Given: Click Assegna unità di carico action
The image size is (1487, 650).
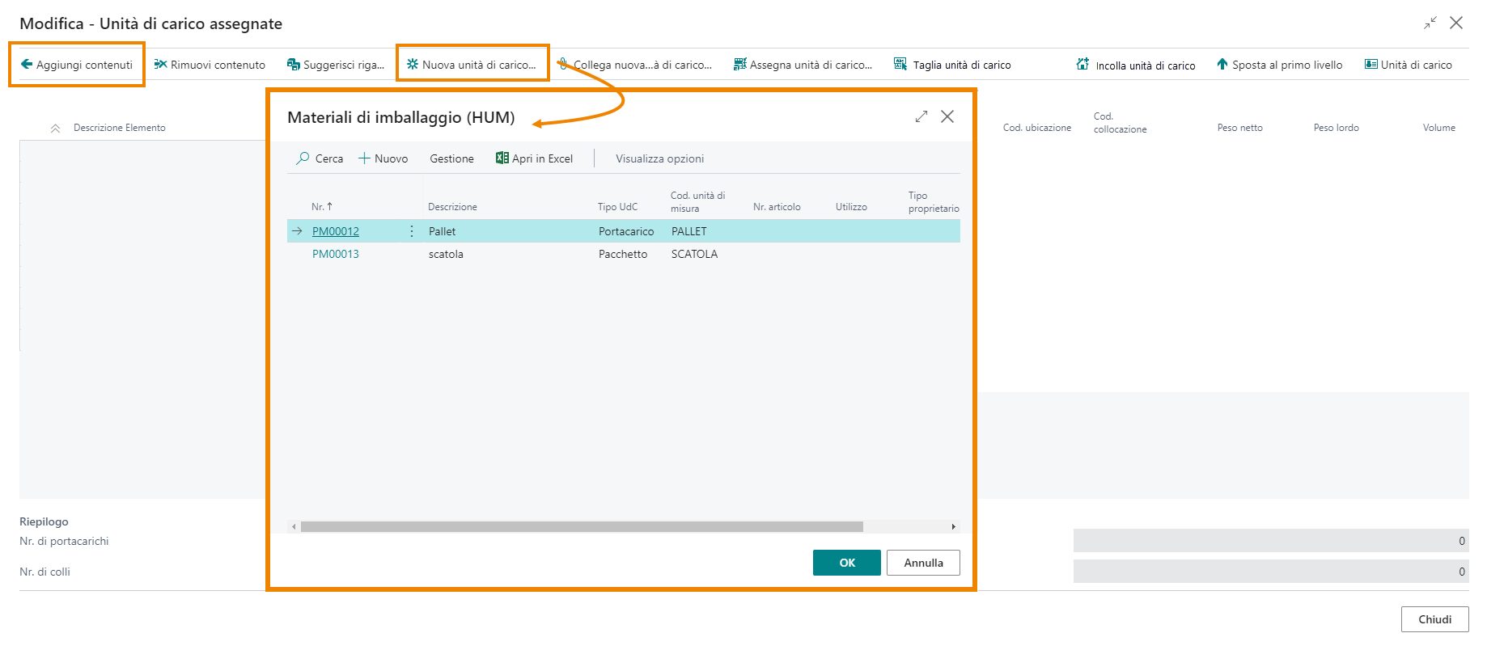Looking at the screenshot, I should point(803,65).
